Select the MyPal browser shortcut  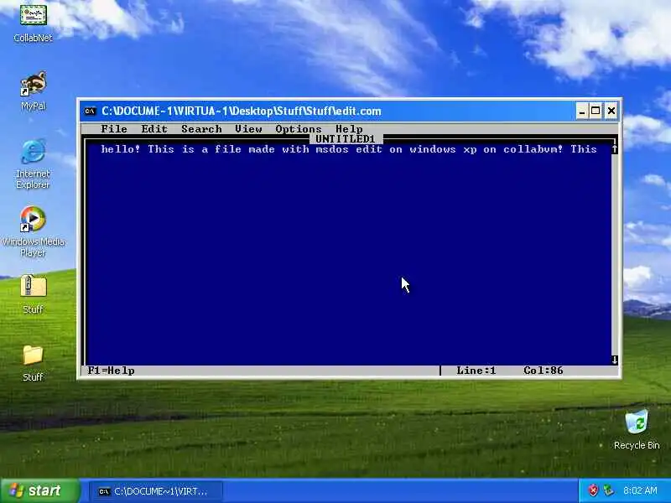pyautogui.click(x=33, y=91)
